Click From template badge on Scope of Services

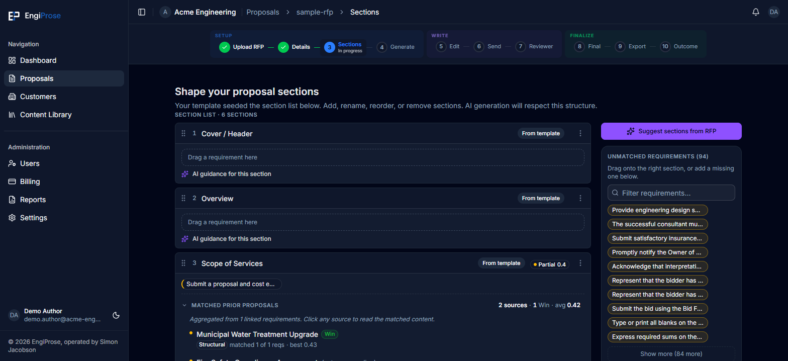502,263
